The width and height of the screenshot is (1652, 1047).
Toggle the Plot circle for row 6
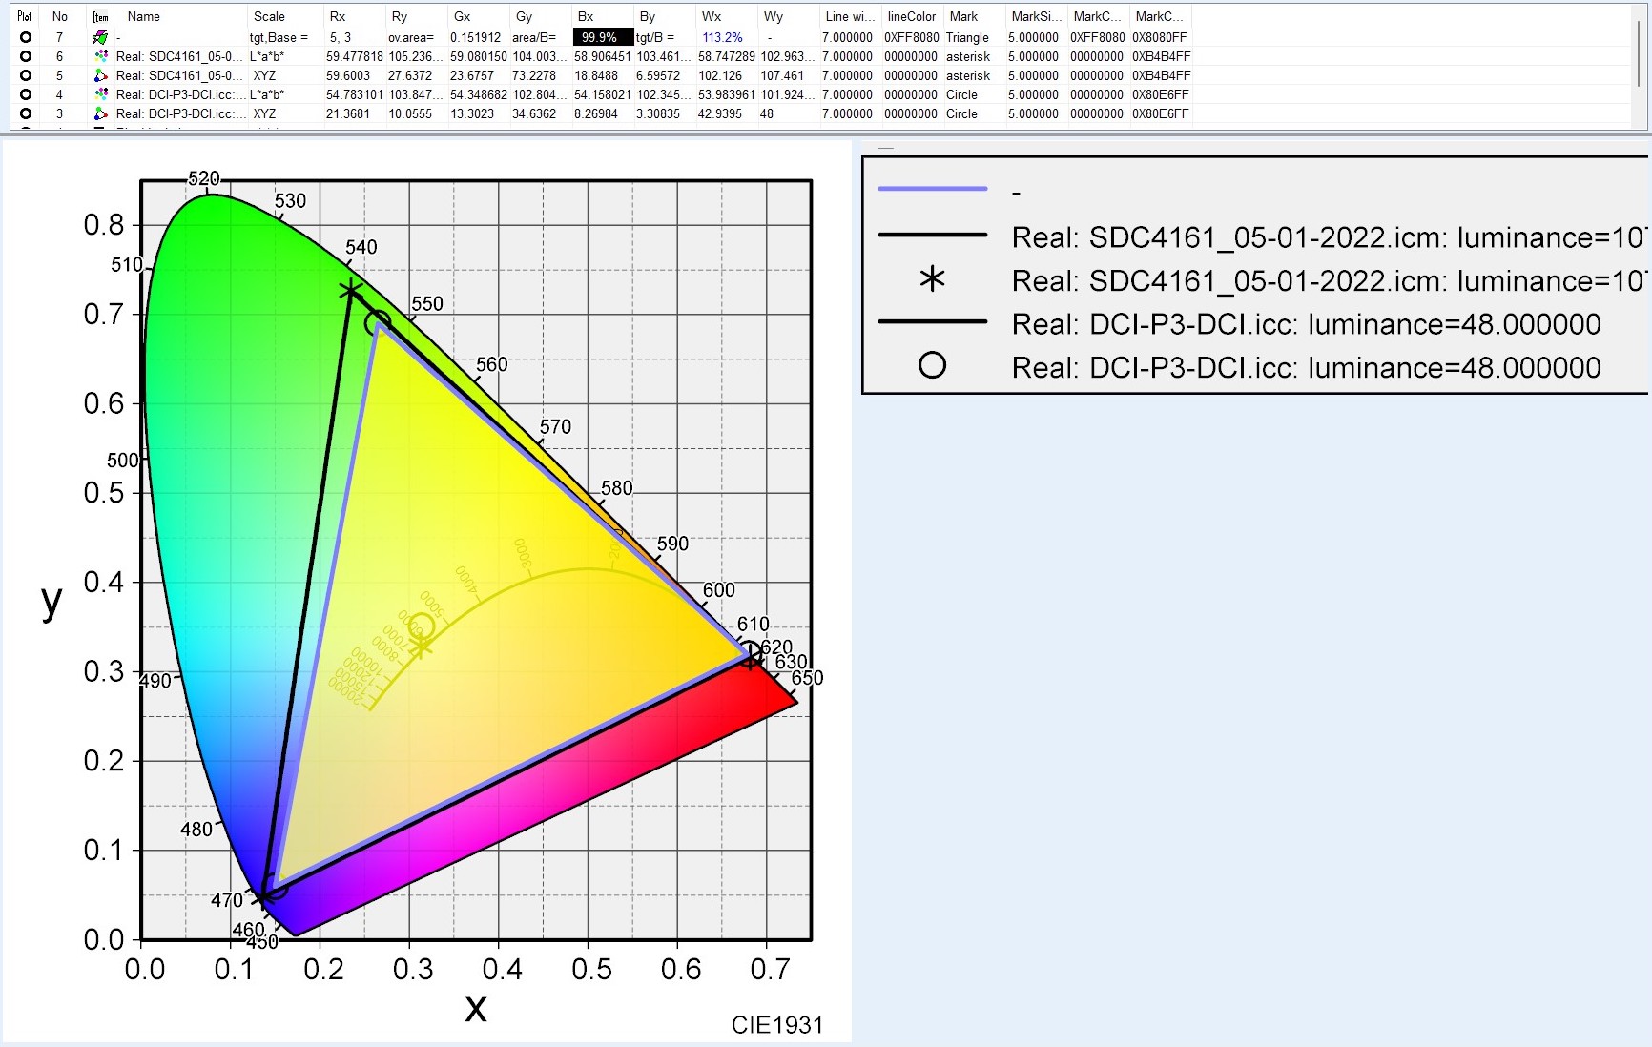click(x=26, y=56)
